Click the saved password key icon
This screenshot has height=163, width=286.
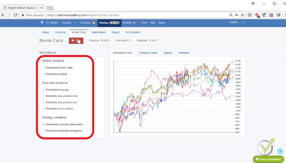point(237,15)
